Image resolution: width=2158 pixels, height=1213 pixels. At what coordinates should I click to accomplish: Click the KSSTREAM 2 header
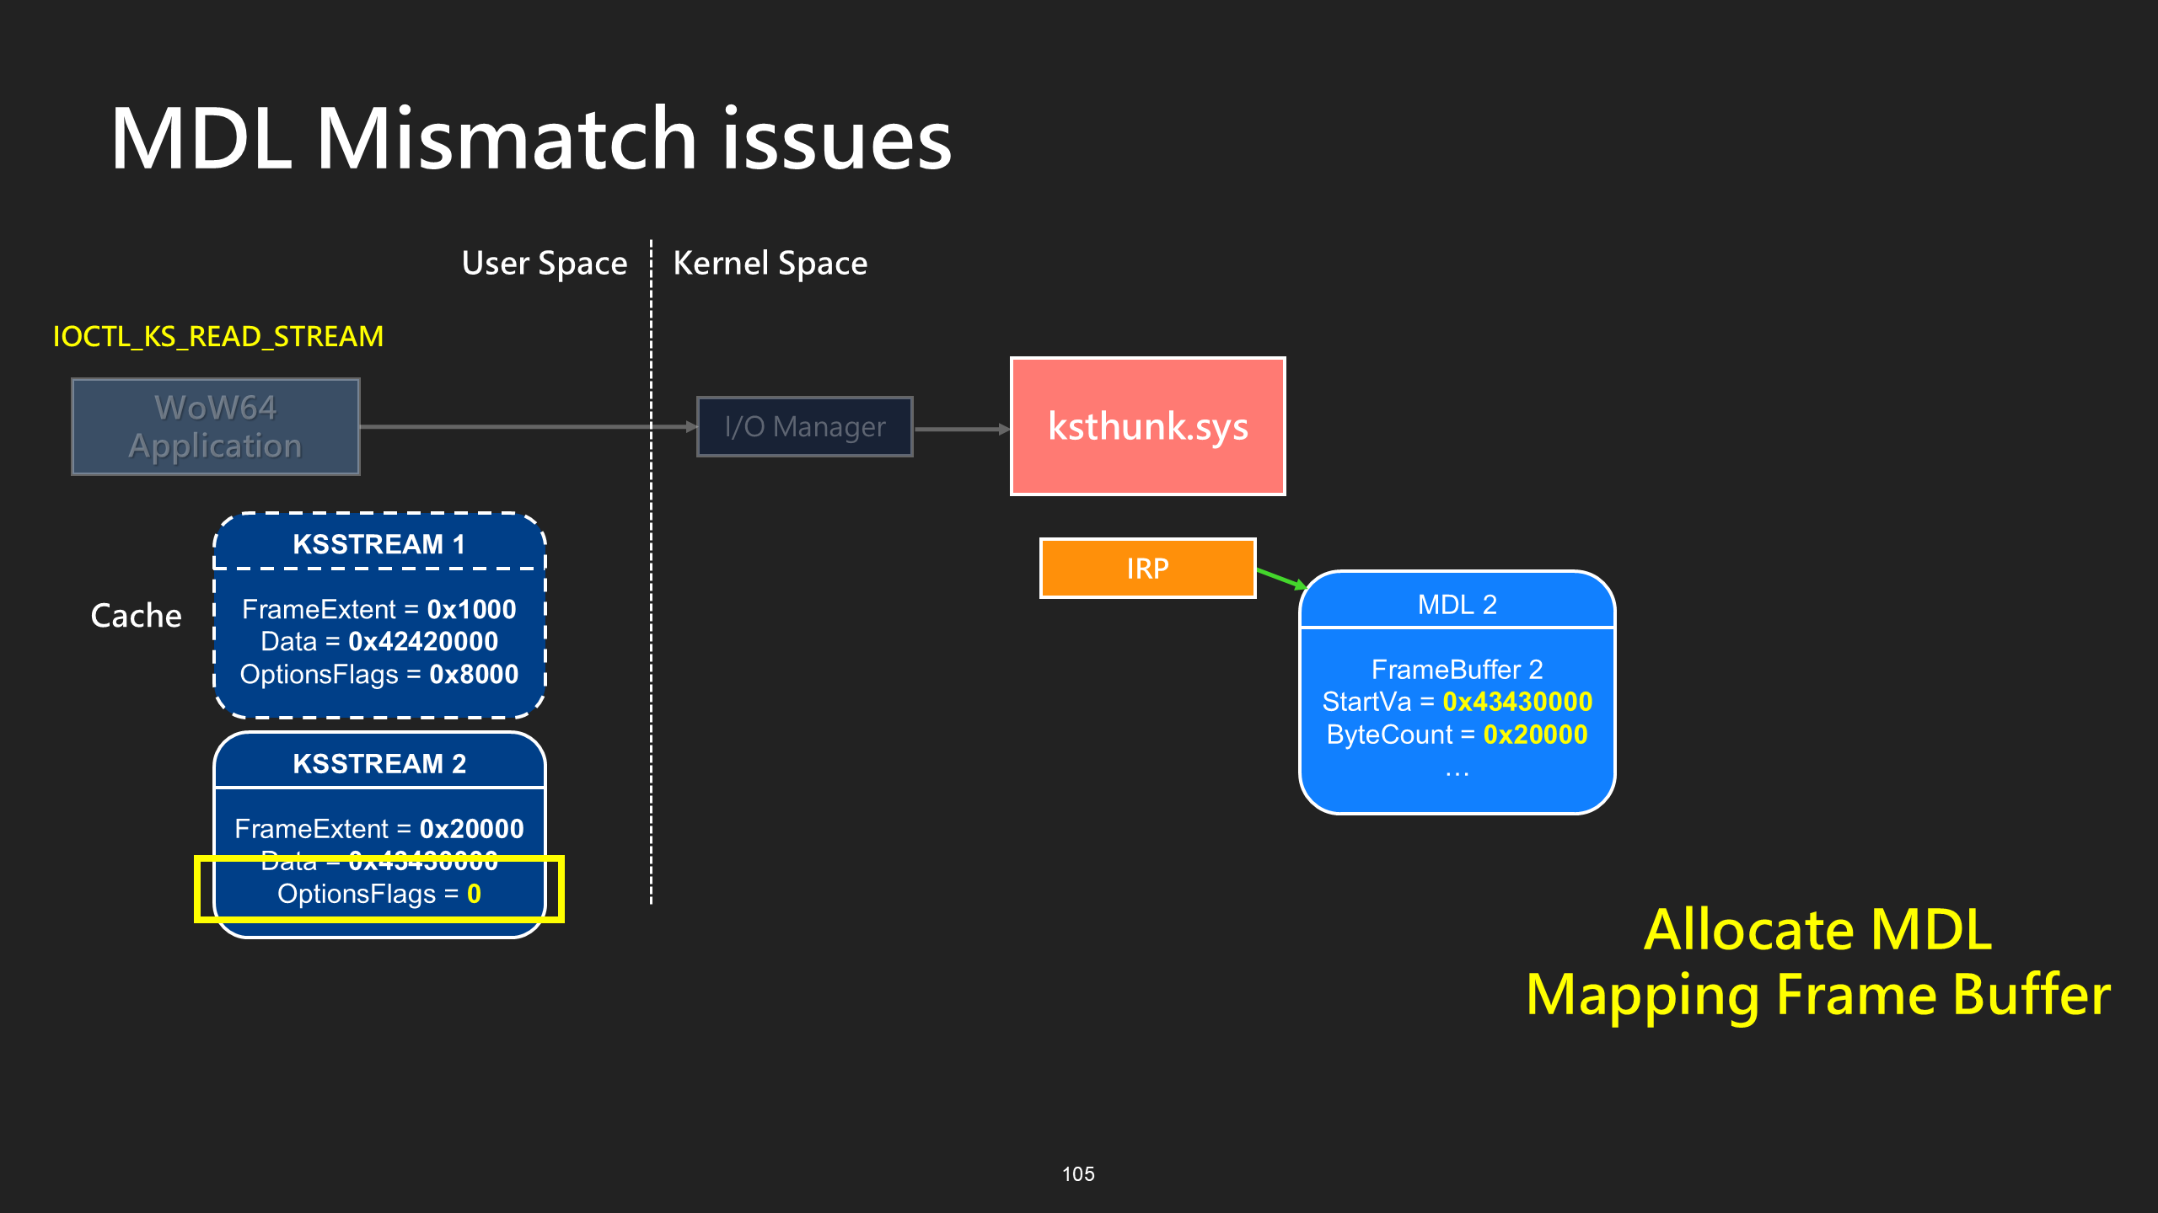tap(378, 763)
